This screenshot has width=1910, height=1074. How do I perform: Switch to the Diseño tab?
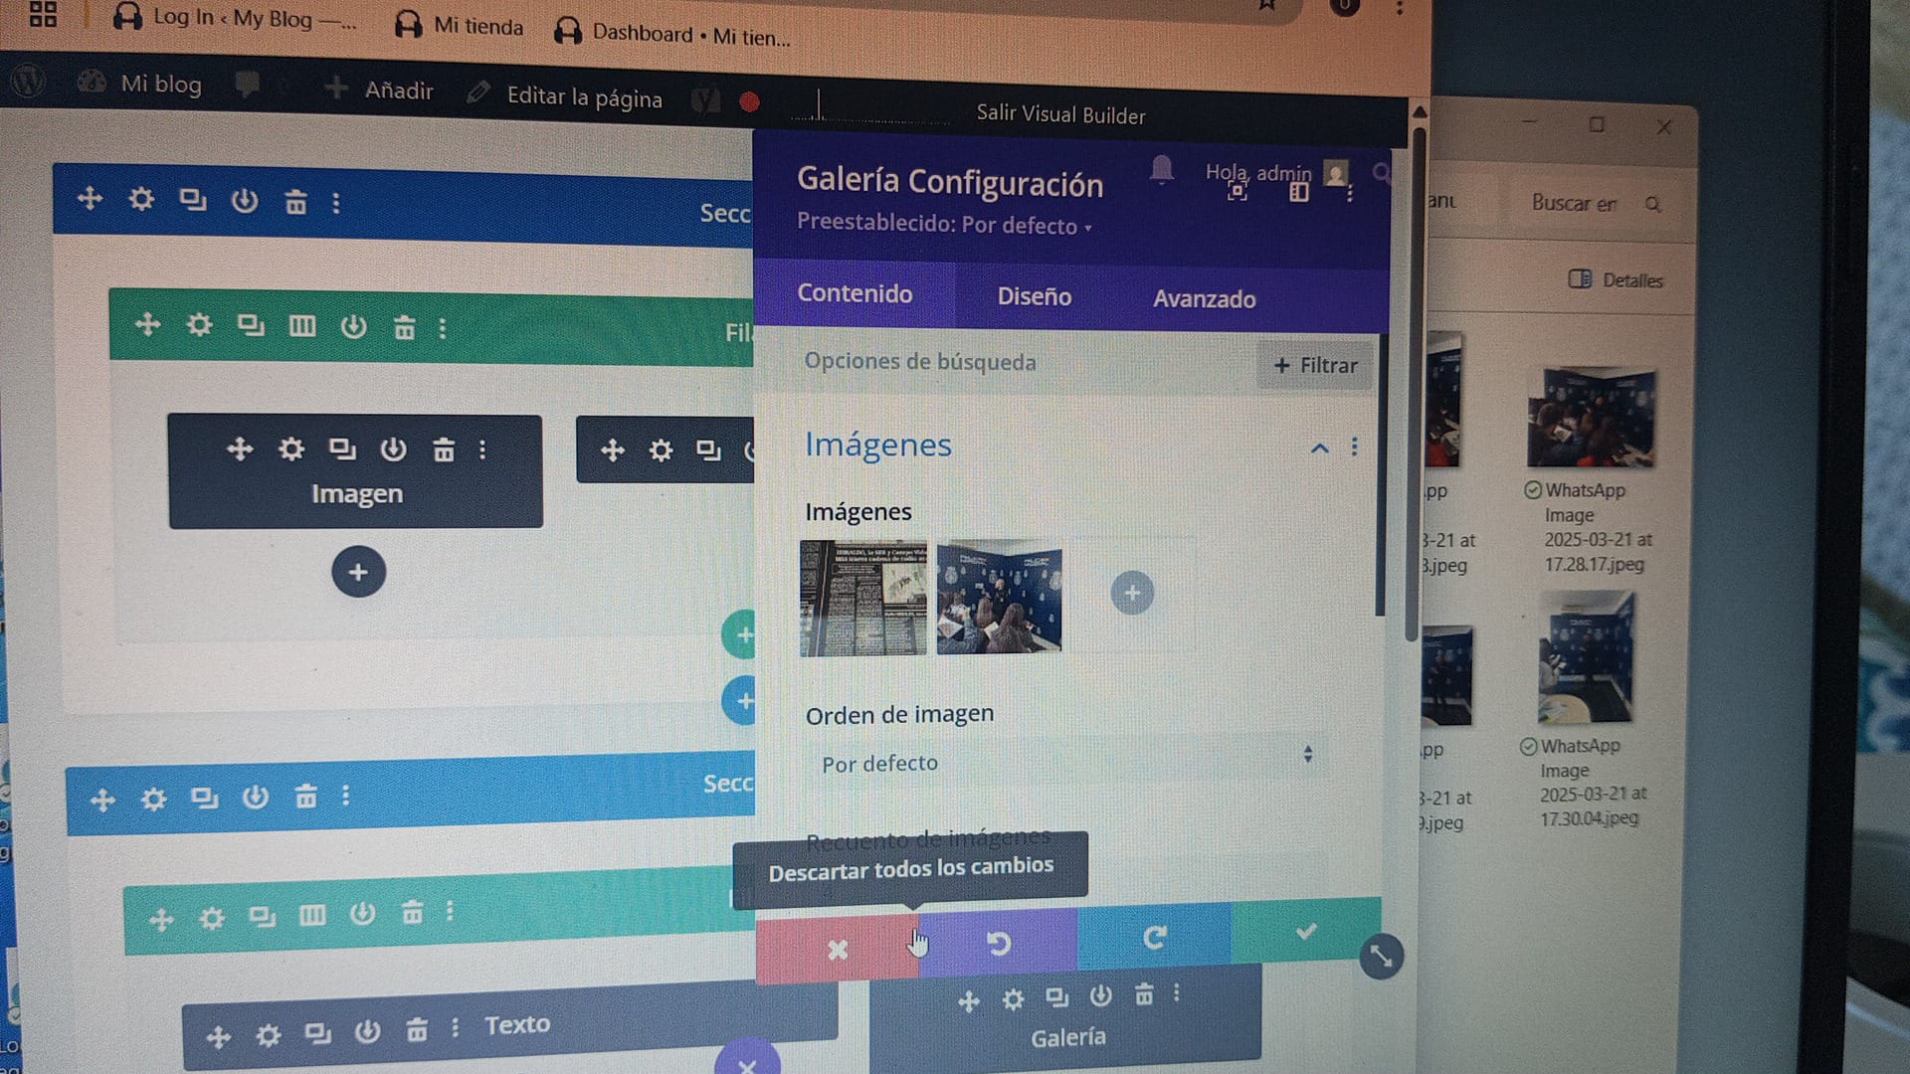[x=1034, y=296]
